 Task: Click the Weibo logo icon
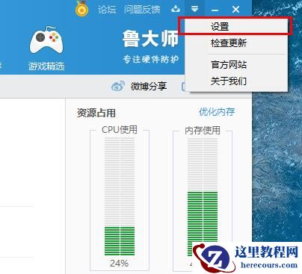click(118, 86)
